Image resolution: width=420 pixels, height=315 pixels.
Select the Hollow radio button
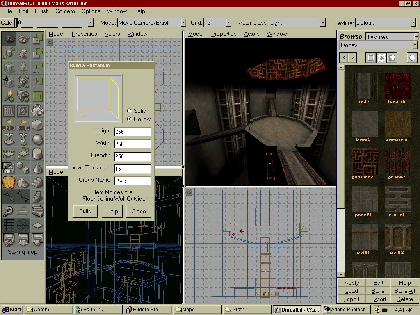130,119
